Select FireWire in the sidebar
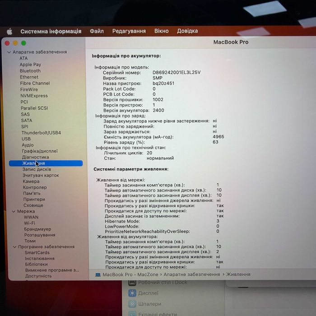Image resolution: width=316 pixels, height=316 pixels. point(29,89)
